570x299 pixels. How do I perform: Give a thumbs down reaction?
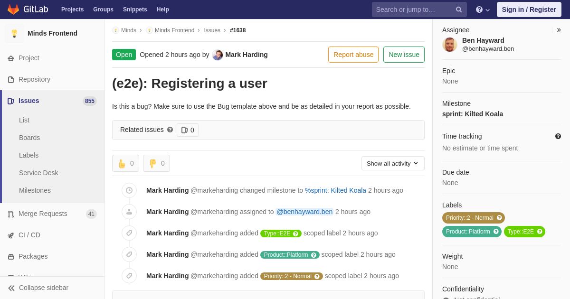tap(156, 163)
